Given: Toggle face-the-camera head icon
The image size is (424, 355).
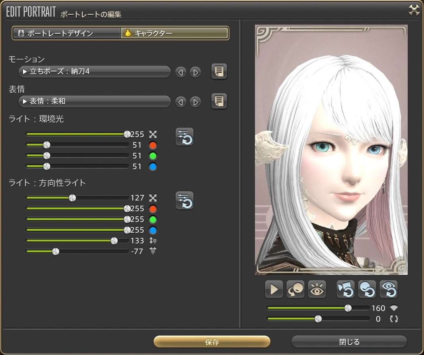Looking at the screenshot, I should (296, 289).
